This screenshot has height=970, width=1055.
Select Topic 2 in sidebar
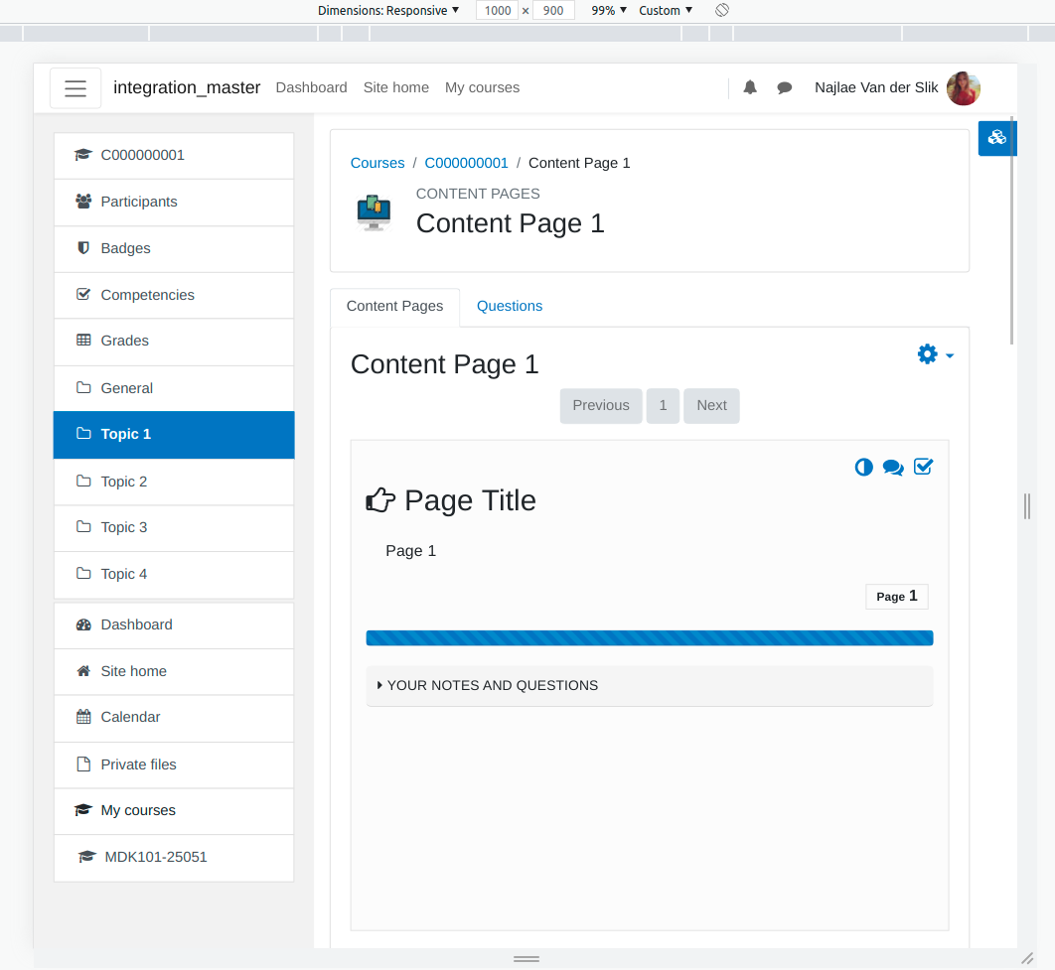174,482
